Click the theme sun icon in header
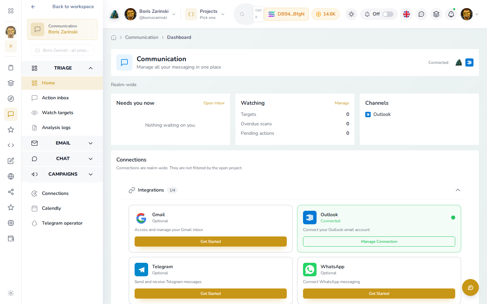The width and height of the screenshot is (487, 304). [351, 14]
